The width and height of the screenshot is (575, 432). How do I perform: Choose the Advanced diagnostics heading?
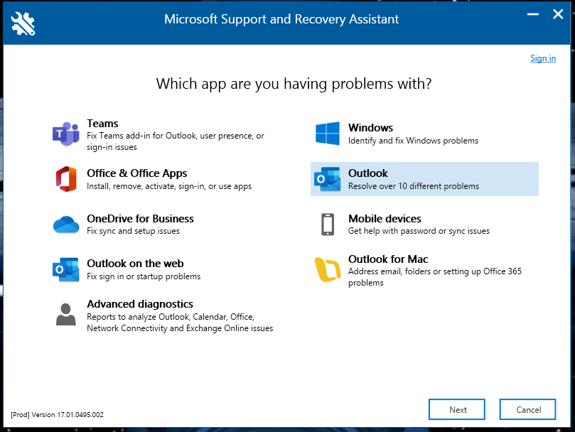tap(140, 304)
